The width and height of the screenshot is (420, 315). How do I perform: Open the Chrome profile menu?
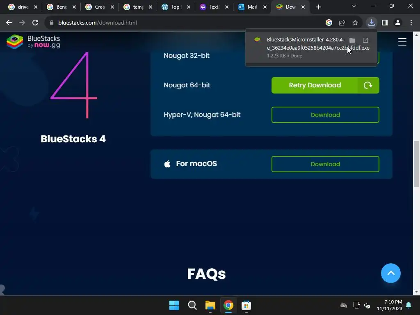tap(398, 23)
